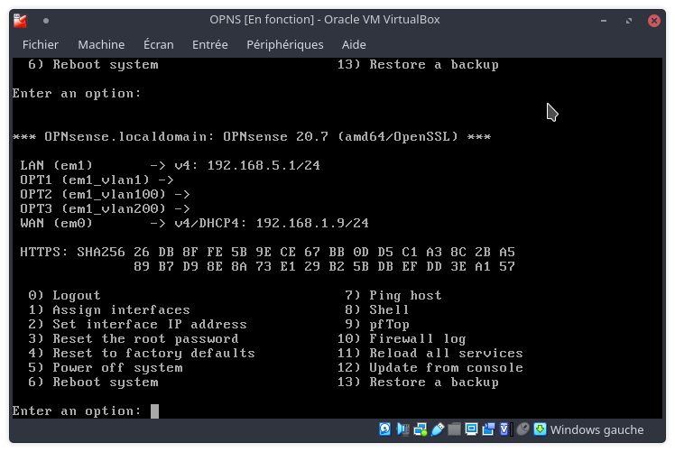Screen dimensions: 675x452
Task: Open the Machine menu
Action: click(101, 45)
